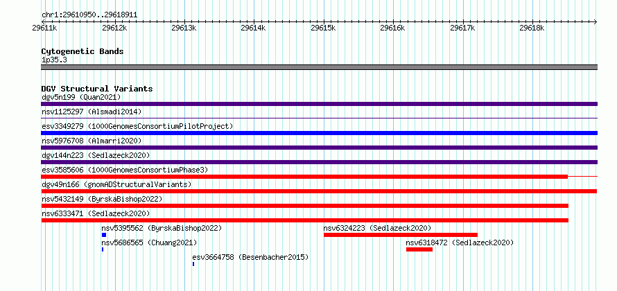617x291 pixels.
Task: Click the chr1:29610950..29618911 region label
Action: pos(89,15)
